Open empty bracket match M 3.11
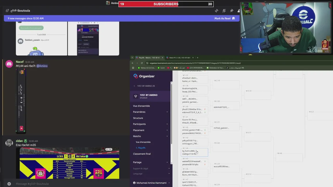Viewport: 333px width, 187px height. click(258, 137)
